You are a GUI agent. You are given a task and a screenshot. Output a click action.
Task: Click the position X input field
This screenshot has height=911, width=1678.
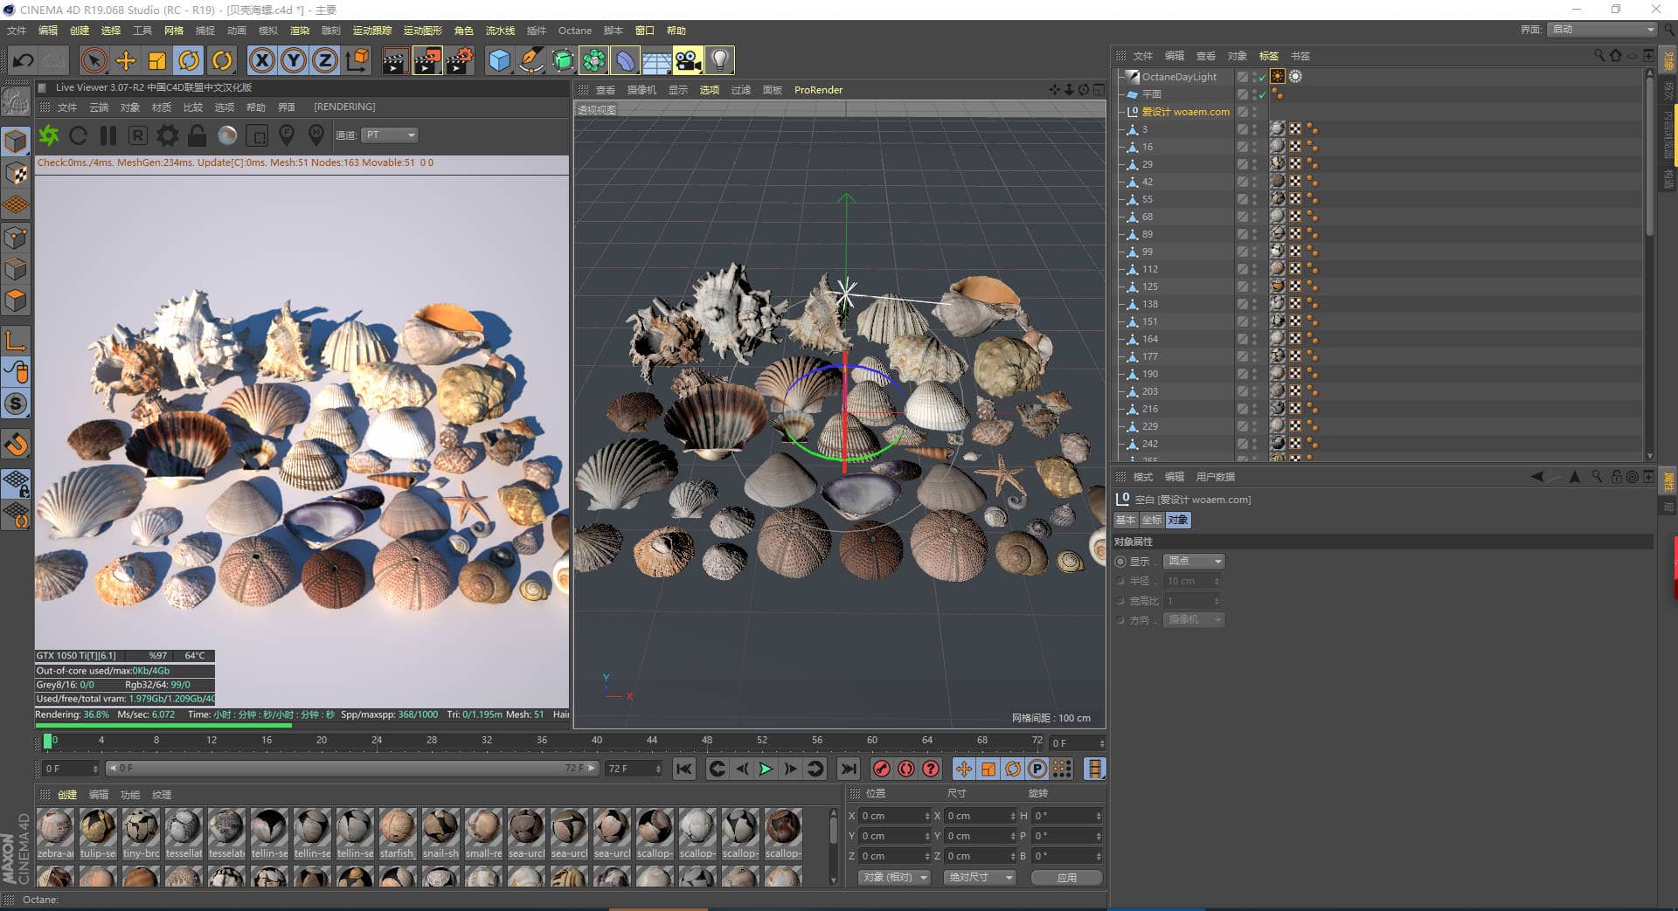pyautogui.click(x=895, y=816)
